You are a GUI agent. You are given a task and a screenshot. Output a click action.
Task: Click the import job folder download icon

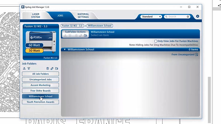tap(29, 69)
